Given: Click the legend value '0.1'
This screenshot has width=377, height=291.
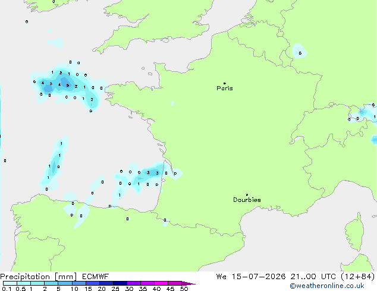Looking at the screenshot, I should [7, 289].
